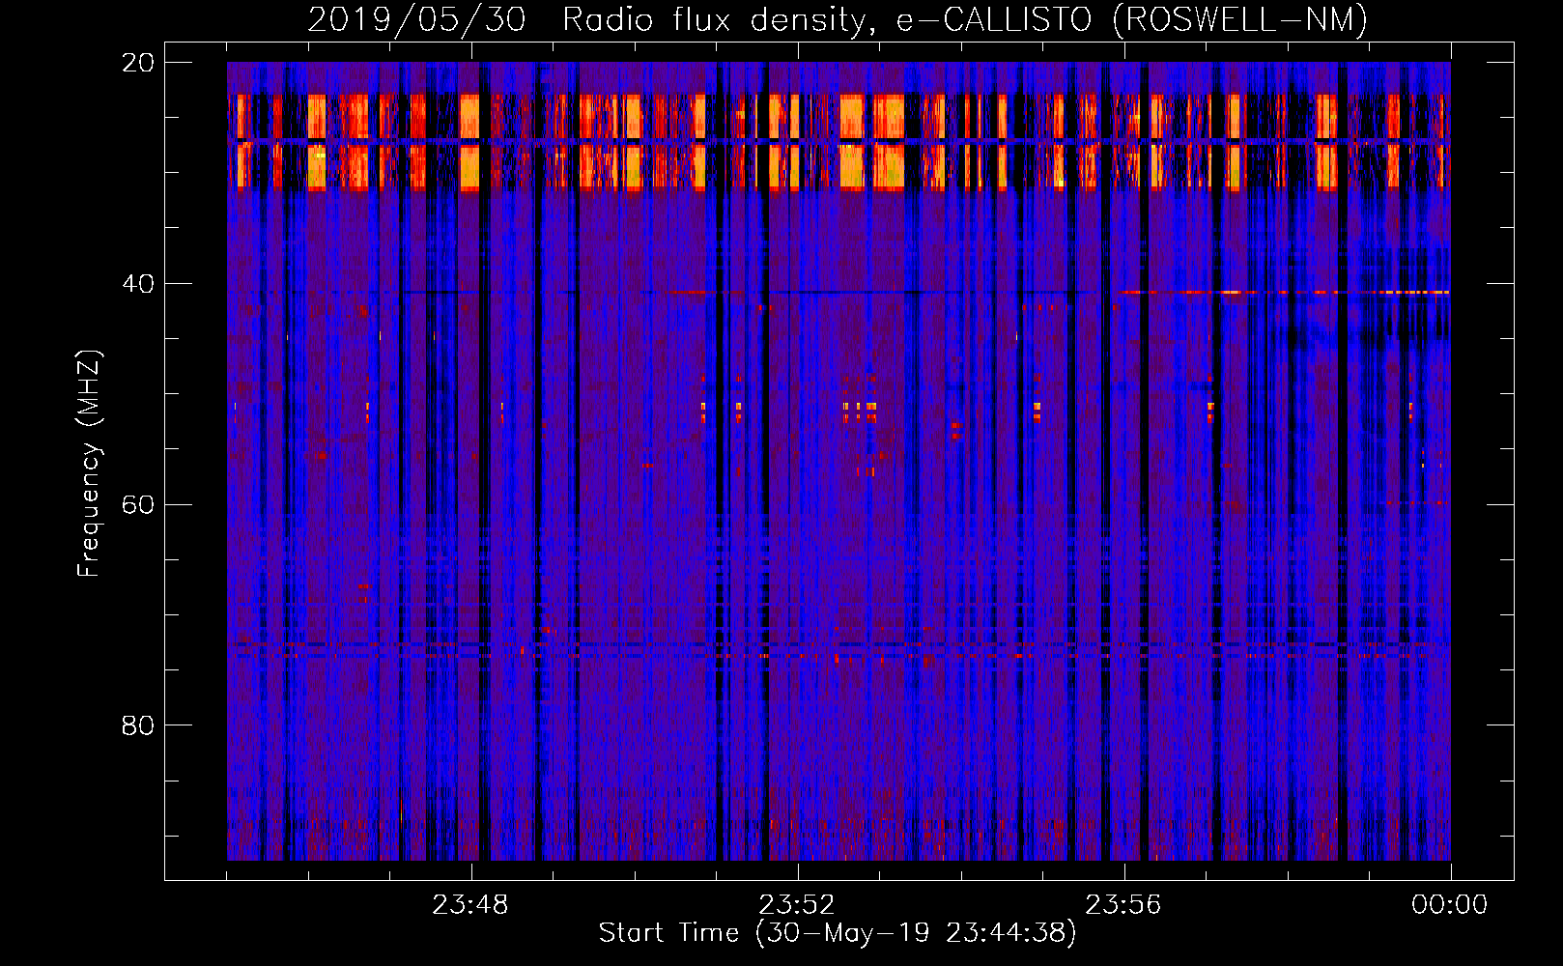
Task: Click the 00:00 time tick label
Action: click(1450, 905)
